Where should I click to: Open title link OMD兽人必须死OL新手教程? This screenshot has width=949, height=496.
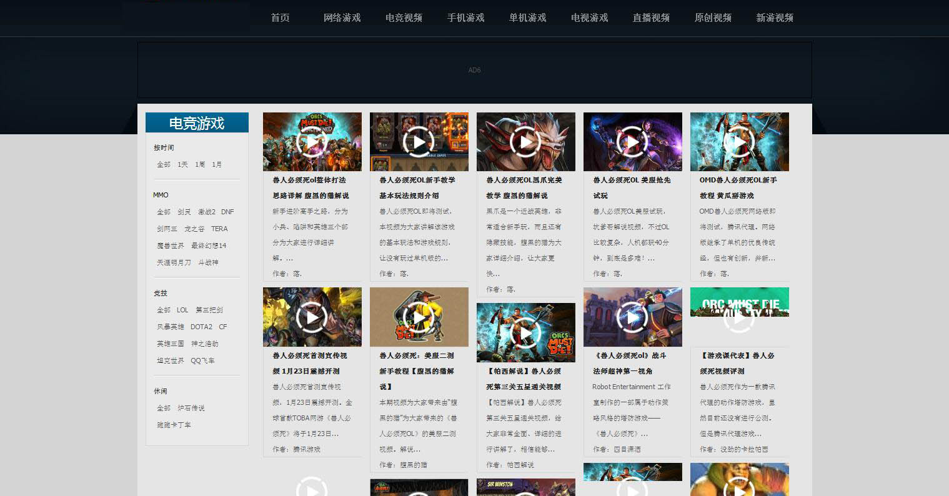point(738,187)
